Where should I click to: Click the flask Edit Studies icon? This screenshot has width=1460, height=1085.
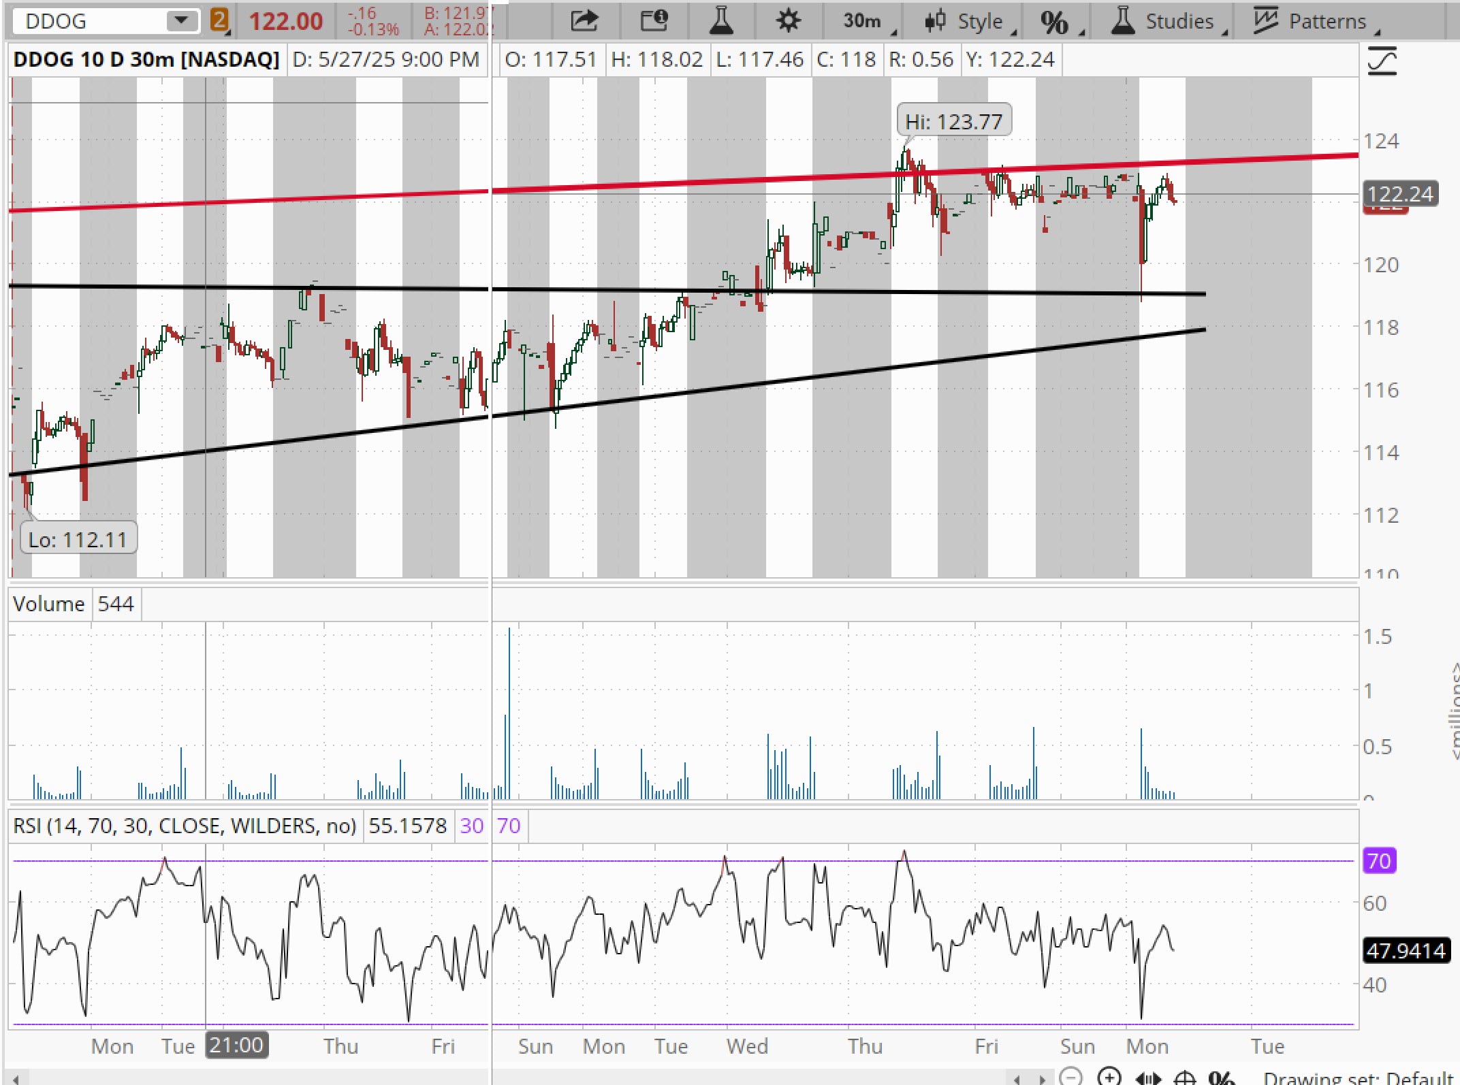pyautogui.click(x=720, y=21)
